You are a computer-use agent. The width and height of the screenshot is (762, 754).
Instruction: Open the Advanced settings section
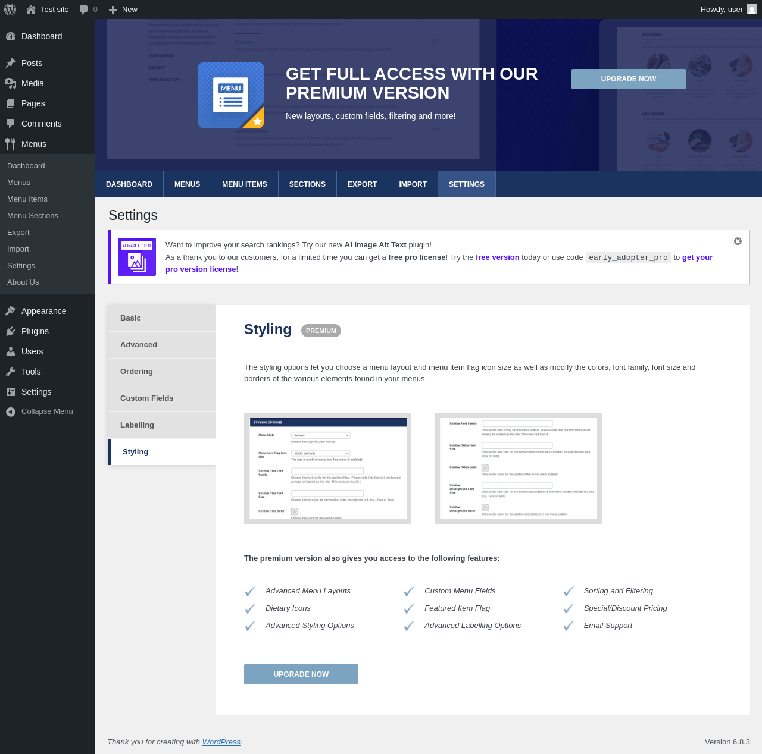(162, 345)
